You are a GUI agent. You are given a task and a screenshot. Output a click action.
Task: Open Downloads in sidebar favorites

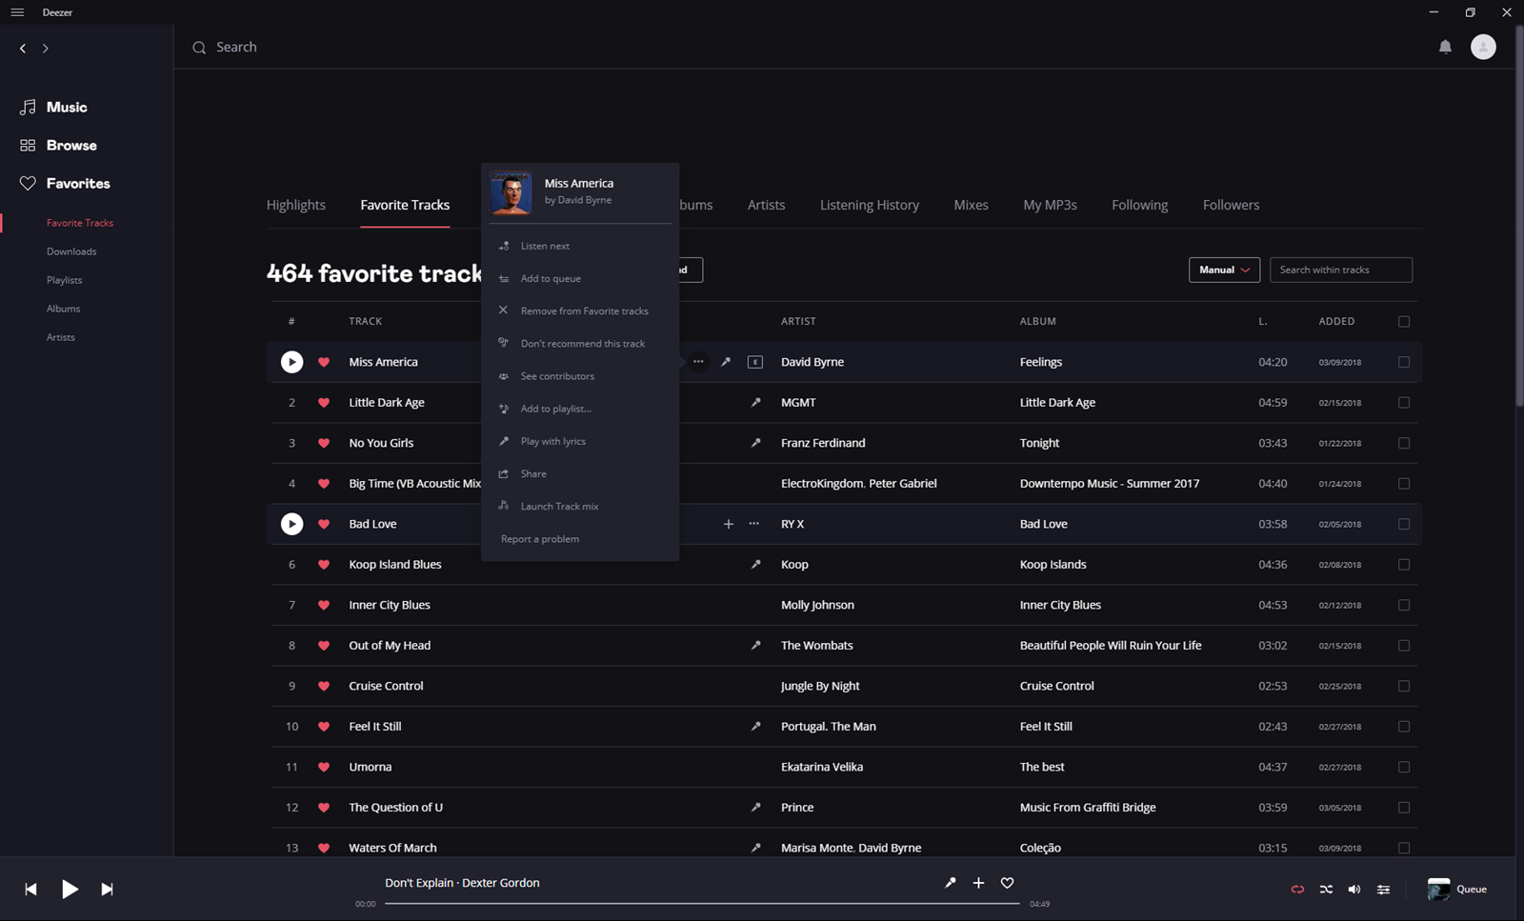[x=71, y=251]
